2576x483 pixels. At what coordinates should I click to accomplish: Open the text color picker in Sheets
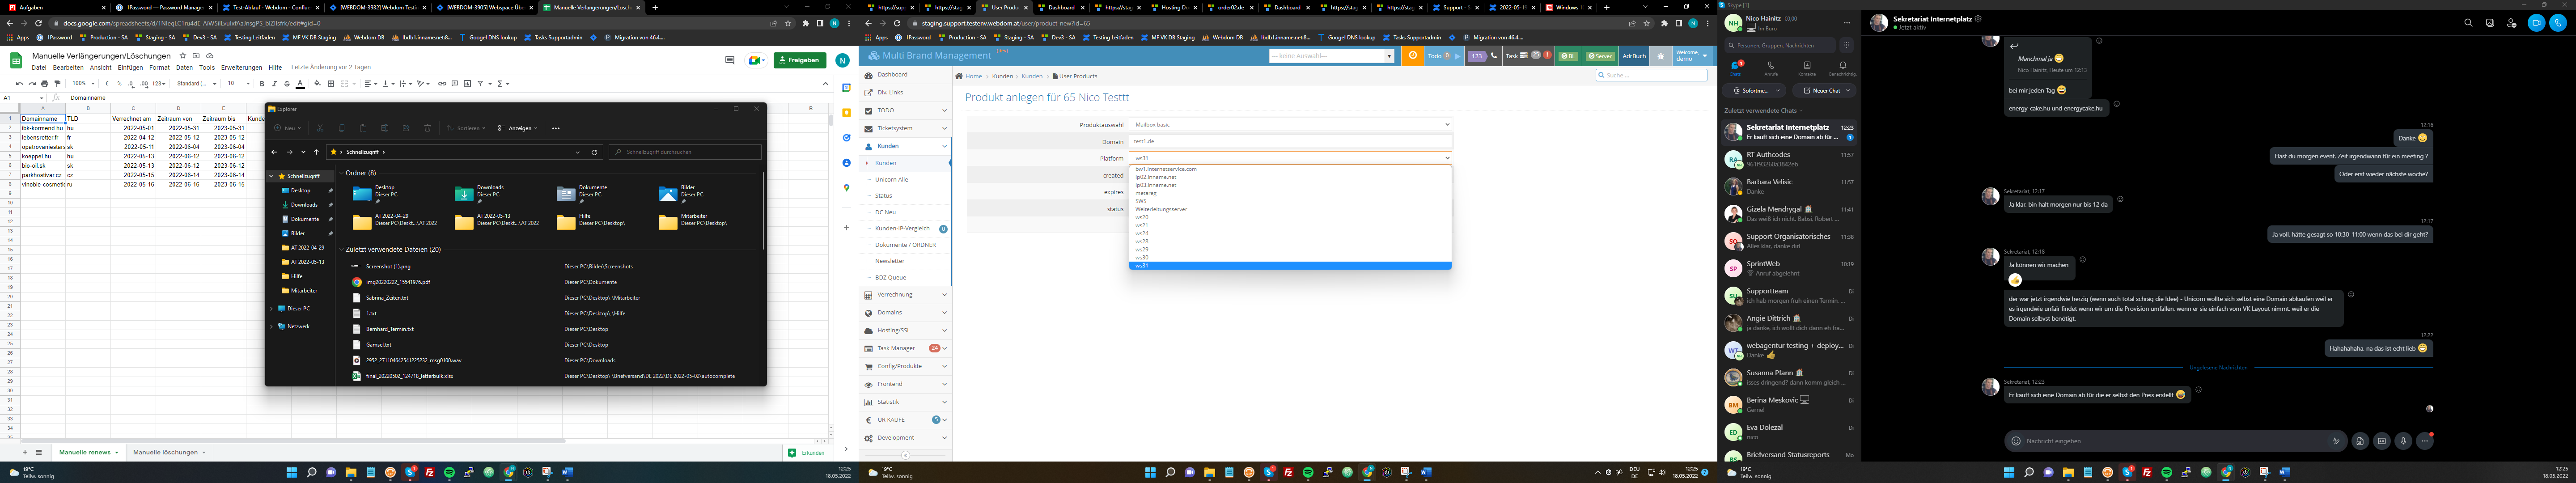(x=300, y=84)
